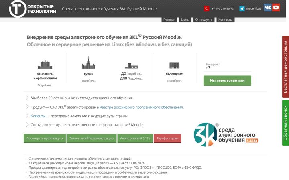The width and height of the screenshot is (289, 180).
Task: Click chevron beside 'Мы более 20 лет'
Action: (x=27, y=98)
